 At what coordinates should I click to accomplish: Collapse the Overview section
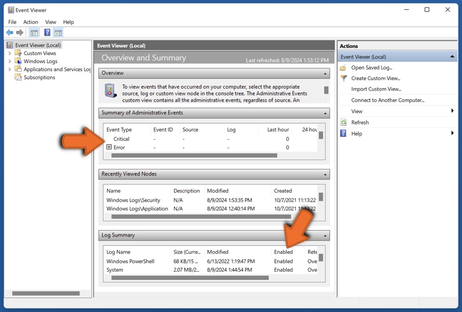tap(325, 73)
